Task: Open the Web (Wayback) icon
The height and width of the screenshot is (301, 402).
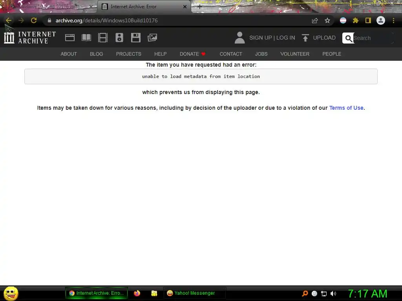Action: (x=70, y=38)
